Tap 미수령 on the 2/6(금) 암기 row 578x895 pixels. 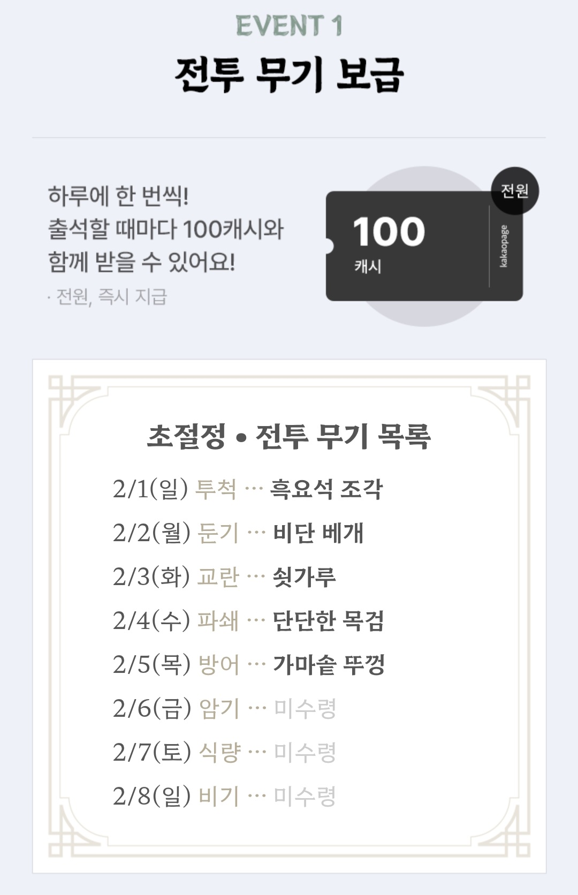pos(305,708)
